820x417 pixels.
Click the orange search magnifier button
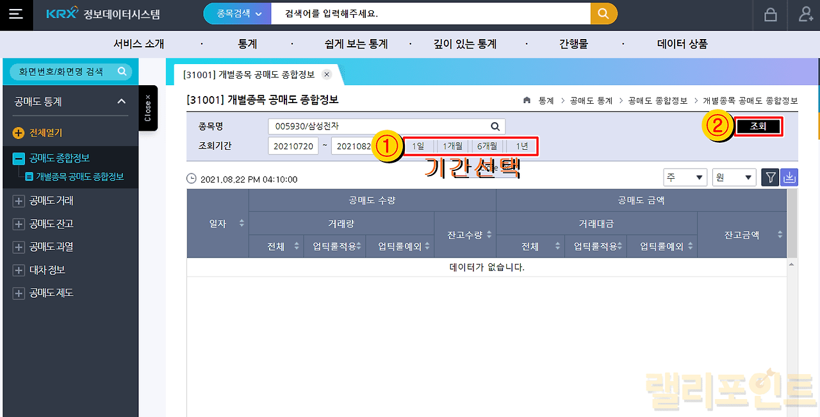click(603, 13)
